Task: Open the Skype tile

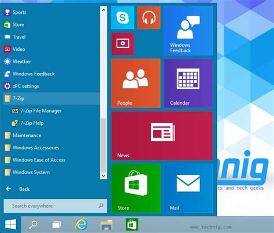Action: pos(123,17)
